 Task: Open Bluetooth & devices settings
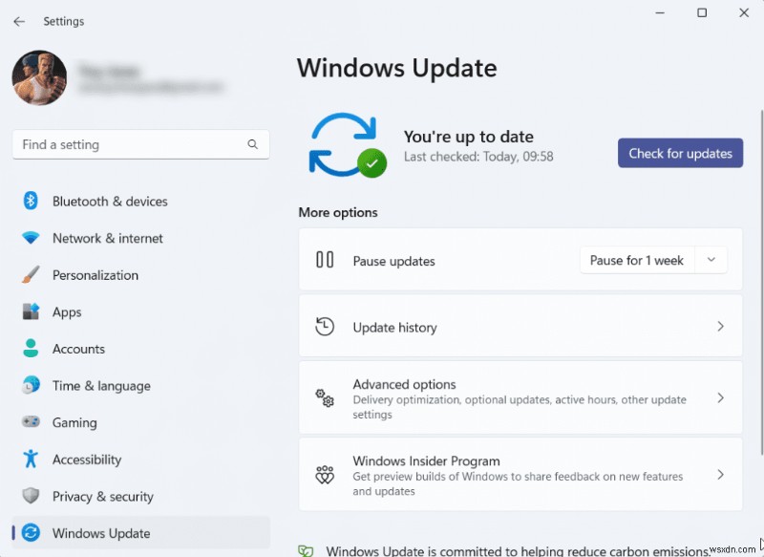coord(110,202)
